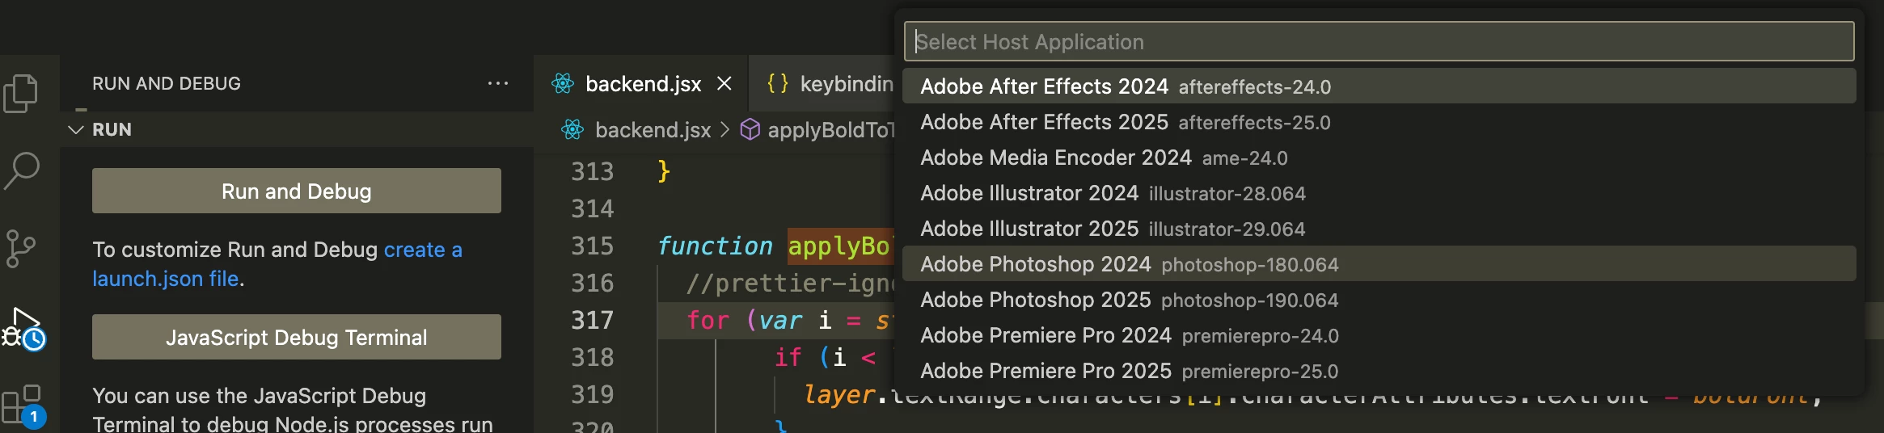Focus the Select Host Application input
The height and width of the screenshot is (433, 1884).
[1379, 41]
